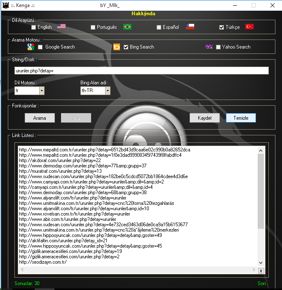Screen dimensions: 282x290
Task: Click the Brazil flag icon beside Português
Action: 127,27
